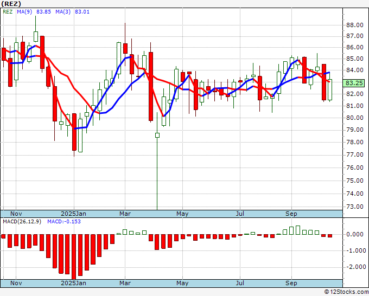The width and height of the screenshot is (369, 296).
Task: Click the last red MACD histogram bar
Action: point(330,236)
